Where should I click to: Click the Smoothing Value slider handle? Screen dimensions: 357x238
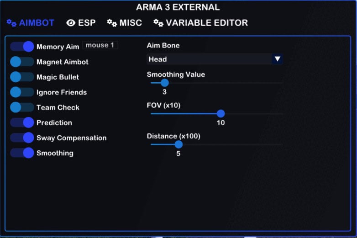coord(165,83)
